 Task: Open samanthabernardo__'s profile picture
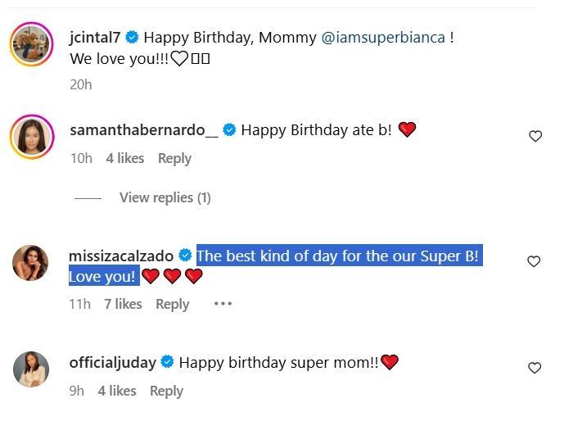31,136
